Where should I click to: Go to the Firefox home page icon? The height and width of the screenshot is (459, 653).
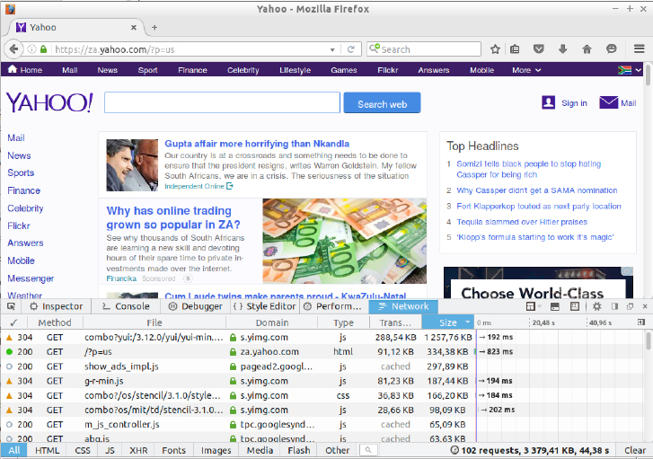587,49
